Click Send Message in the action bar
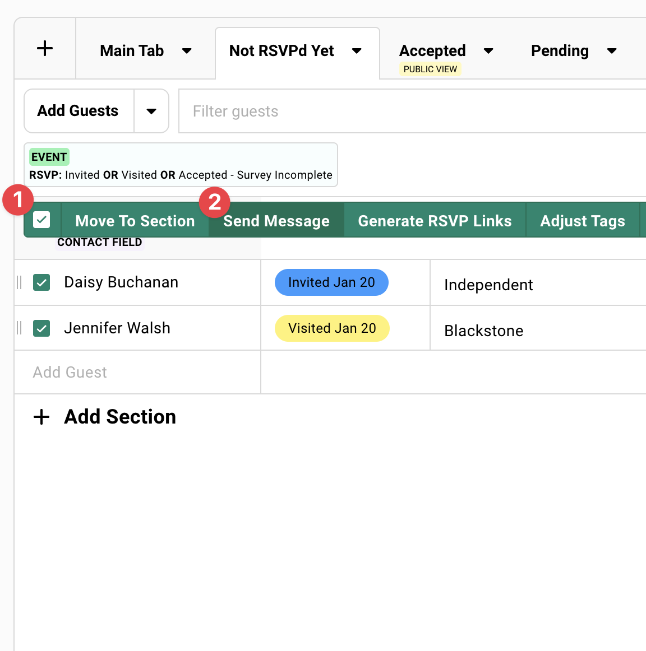The image size is (646, 651). click(x=276, y=220)
